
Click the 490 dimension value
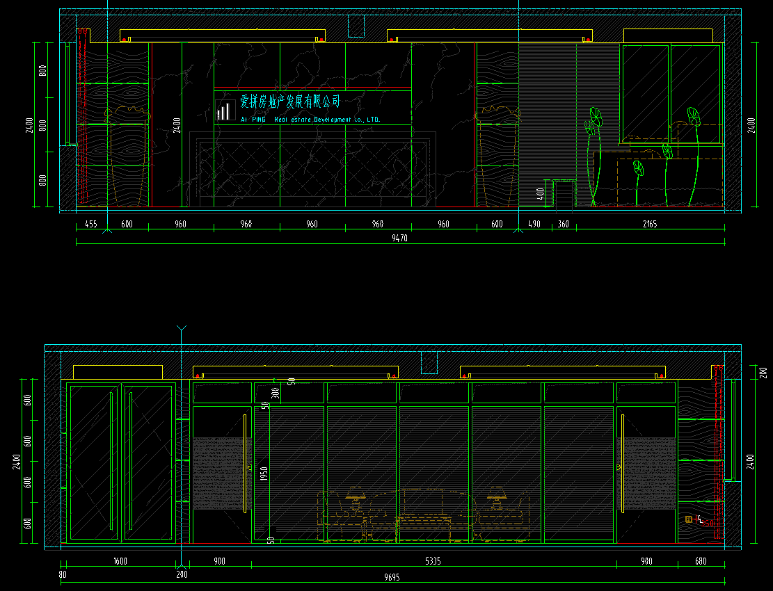click(534, 224)
